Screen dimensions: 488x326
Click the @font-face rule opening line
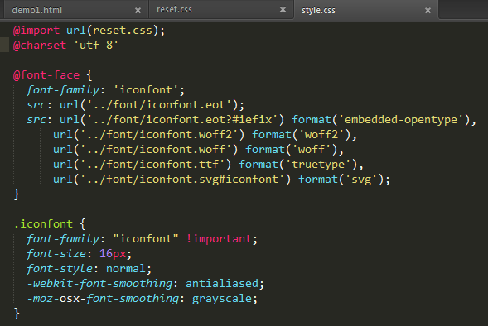click(52, 75)
